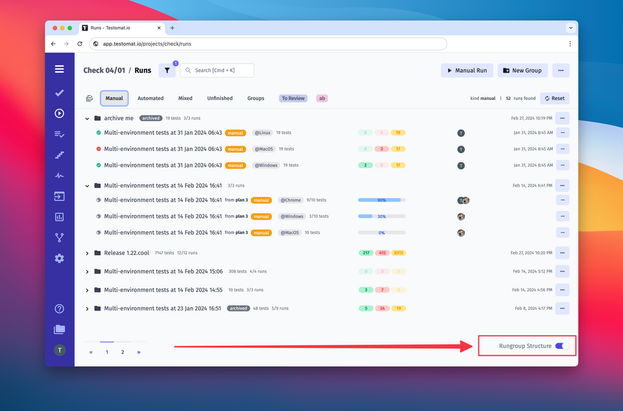Open options menu for 31 Jan @MacOS run
This screenshot has height=411, width=623.
pos(562,149)
